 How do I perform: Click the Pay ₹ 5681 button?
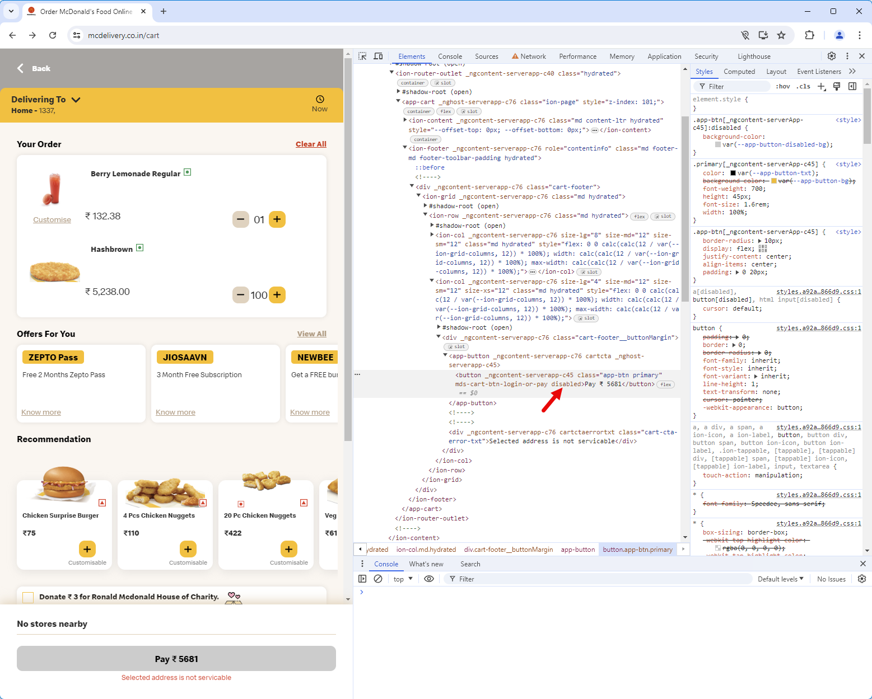(x=176, y=659)
